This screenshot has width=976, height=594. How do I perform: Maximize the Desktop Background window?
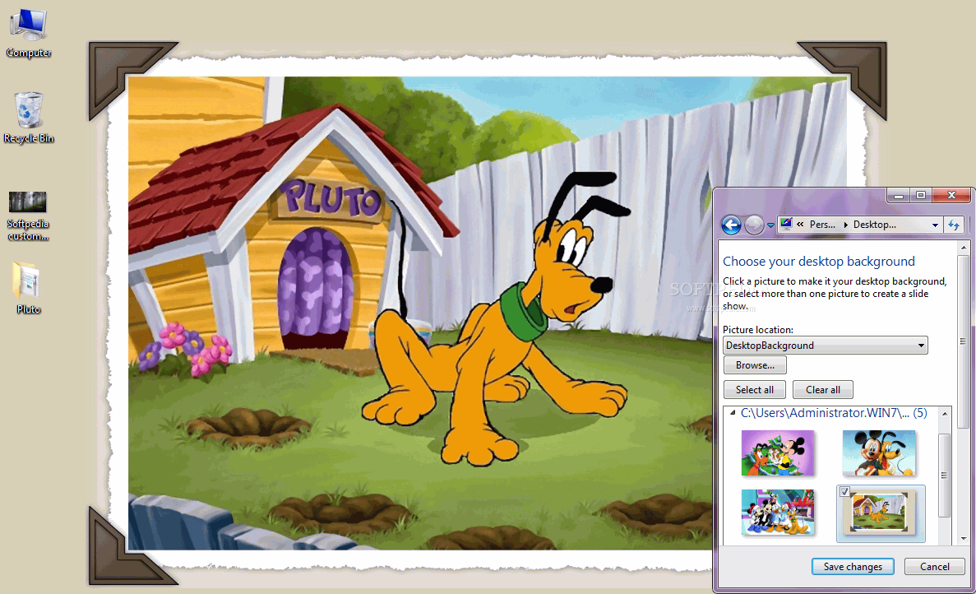921,196
